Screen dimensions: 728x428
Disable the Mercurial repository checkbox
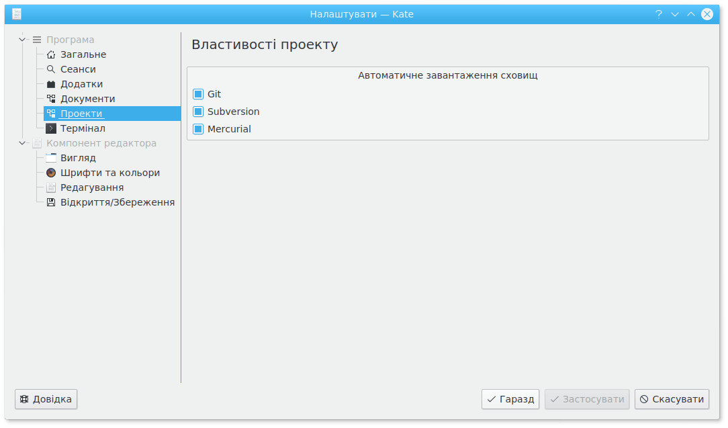[198, 129]
